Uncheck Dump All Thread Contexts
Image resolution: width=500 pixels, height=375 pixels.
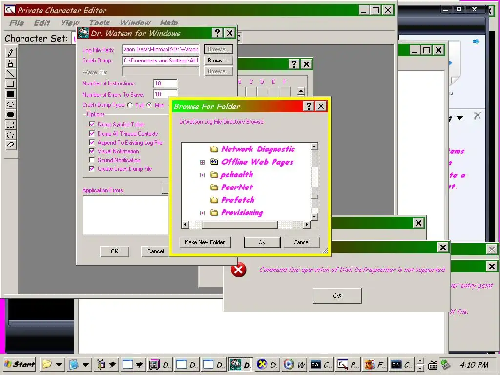92,133
